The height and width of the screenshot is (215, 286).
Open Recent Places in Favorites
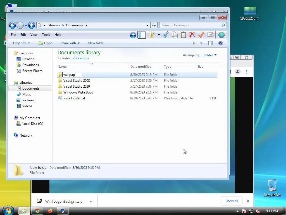pos(32,71)
